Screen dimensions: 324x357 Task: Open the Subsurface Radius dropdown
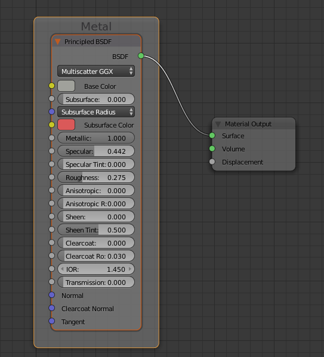(96, 112)
